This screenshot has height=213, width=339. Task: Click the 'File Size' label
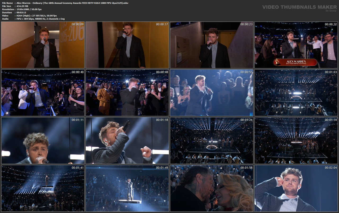(7, 6)
